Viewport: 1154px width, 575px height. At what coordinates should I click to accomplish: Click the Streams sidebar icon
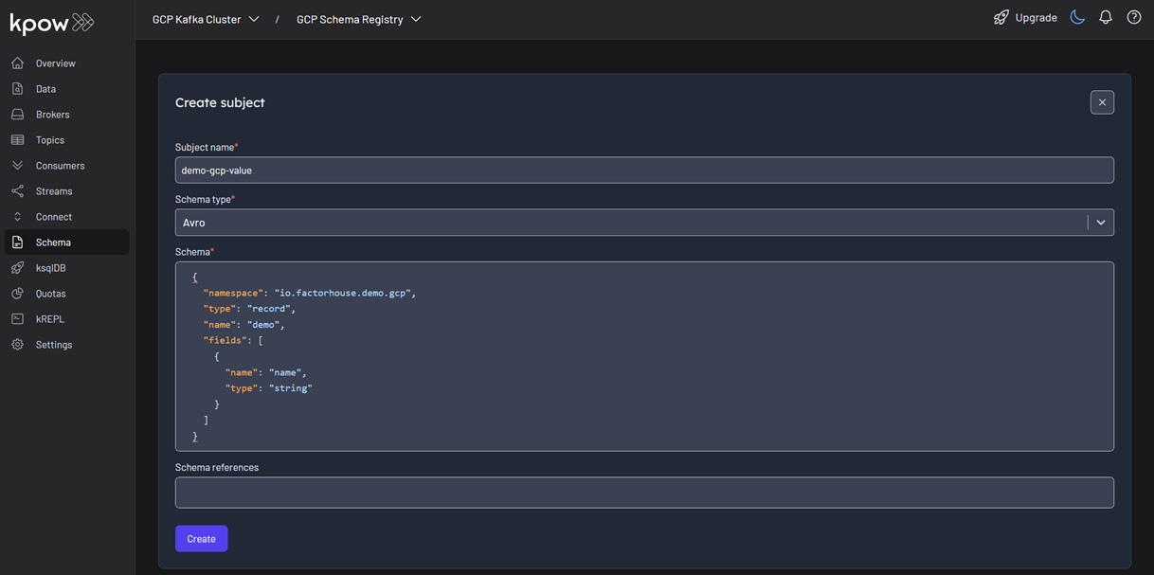point(18,191)
